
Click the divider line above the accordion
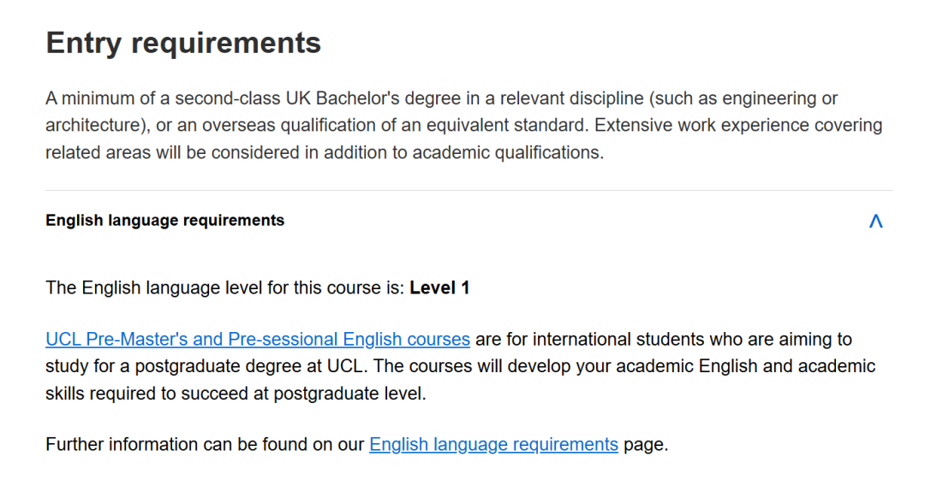click(x=468, y=190)
